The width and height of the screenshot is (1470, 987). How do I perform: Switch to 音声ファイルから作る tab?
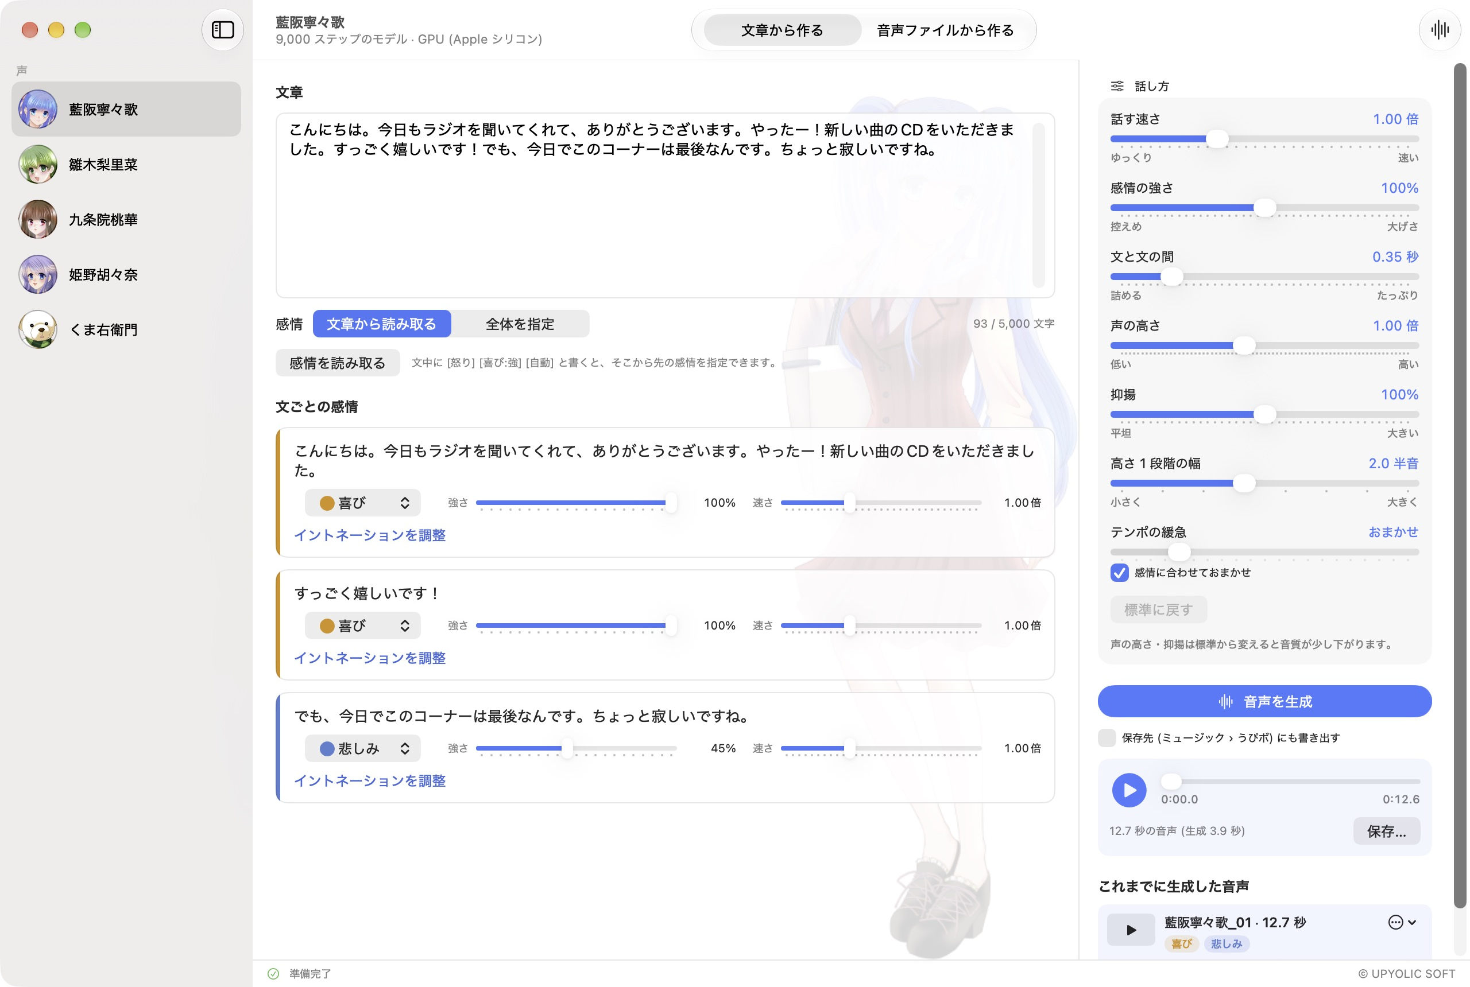[x=945, y=30]
